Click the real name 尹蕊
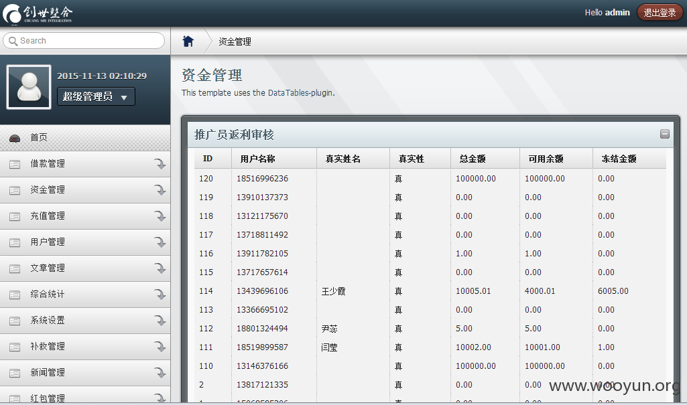Viewport: 687px width, 405px height. click(330, 329)
